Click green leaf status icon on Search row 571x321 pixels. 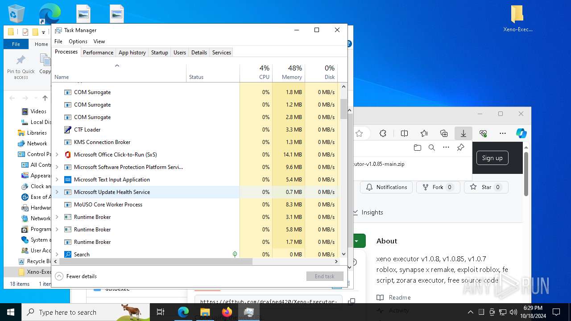pyautogui.click(x=235, y=254)
